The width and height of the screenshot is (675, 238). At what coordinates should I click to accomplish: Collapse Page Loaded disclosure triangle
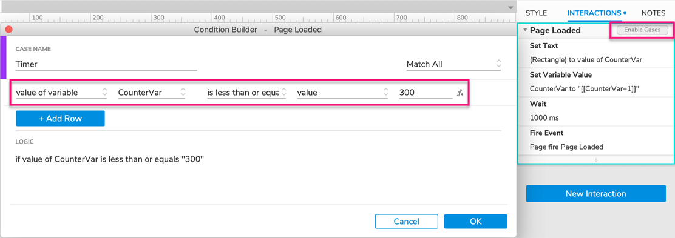[x=525, y=30]
